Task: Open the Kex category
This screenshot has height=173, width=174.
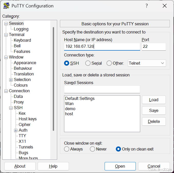Action: pyautogui.click(x=22, y=113)
